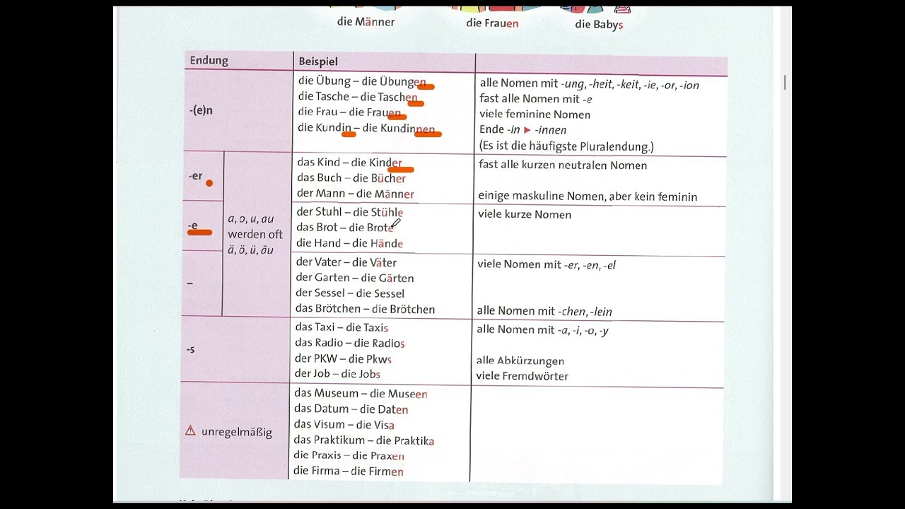This screenshot has height=509, width=905.
Task: Click the row 'das Brot – die Brote'
Action: point(345,228)
